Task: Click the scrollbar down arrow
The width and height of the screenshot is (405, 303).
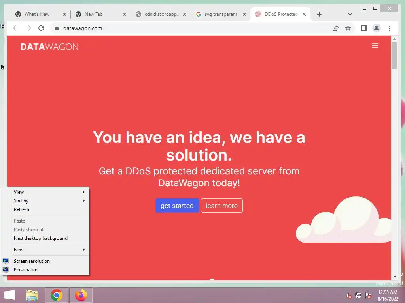Action: click(394, 277)
